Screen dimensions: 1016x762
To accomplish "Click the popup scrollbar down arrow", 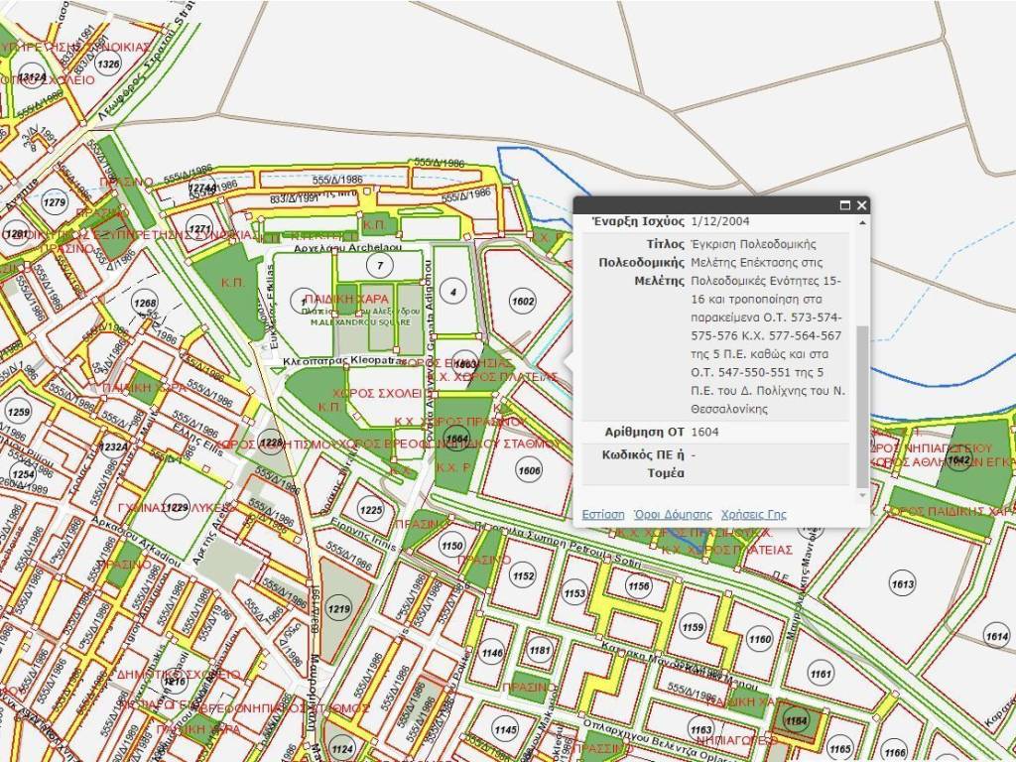I will coord(861,494).
